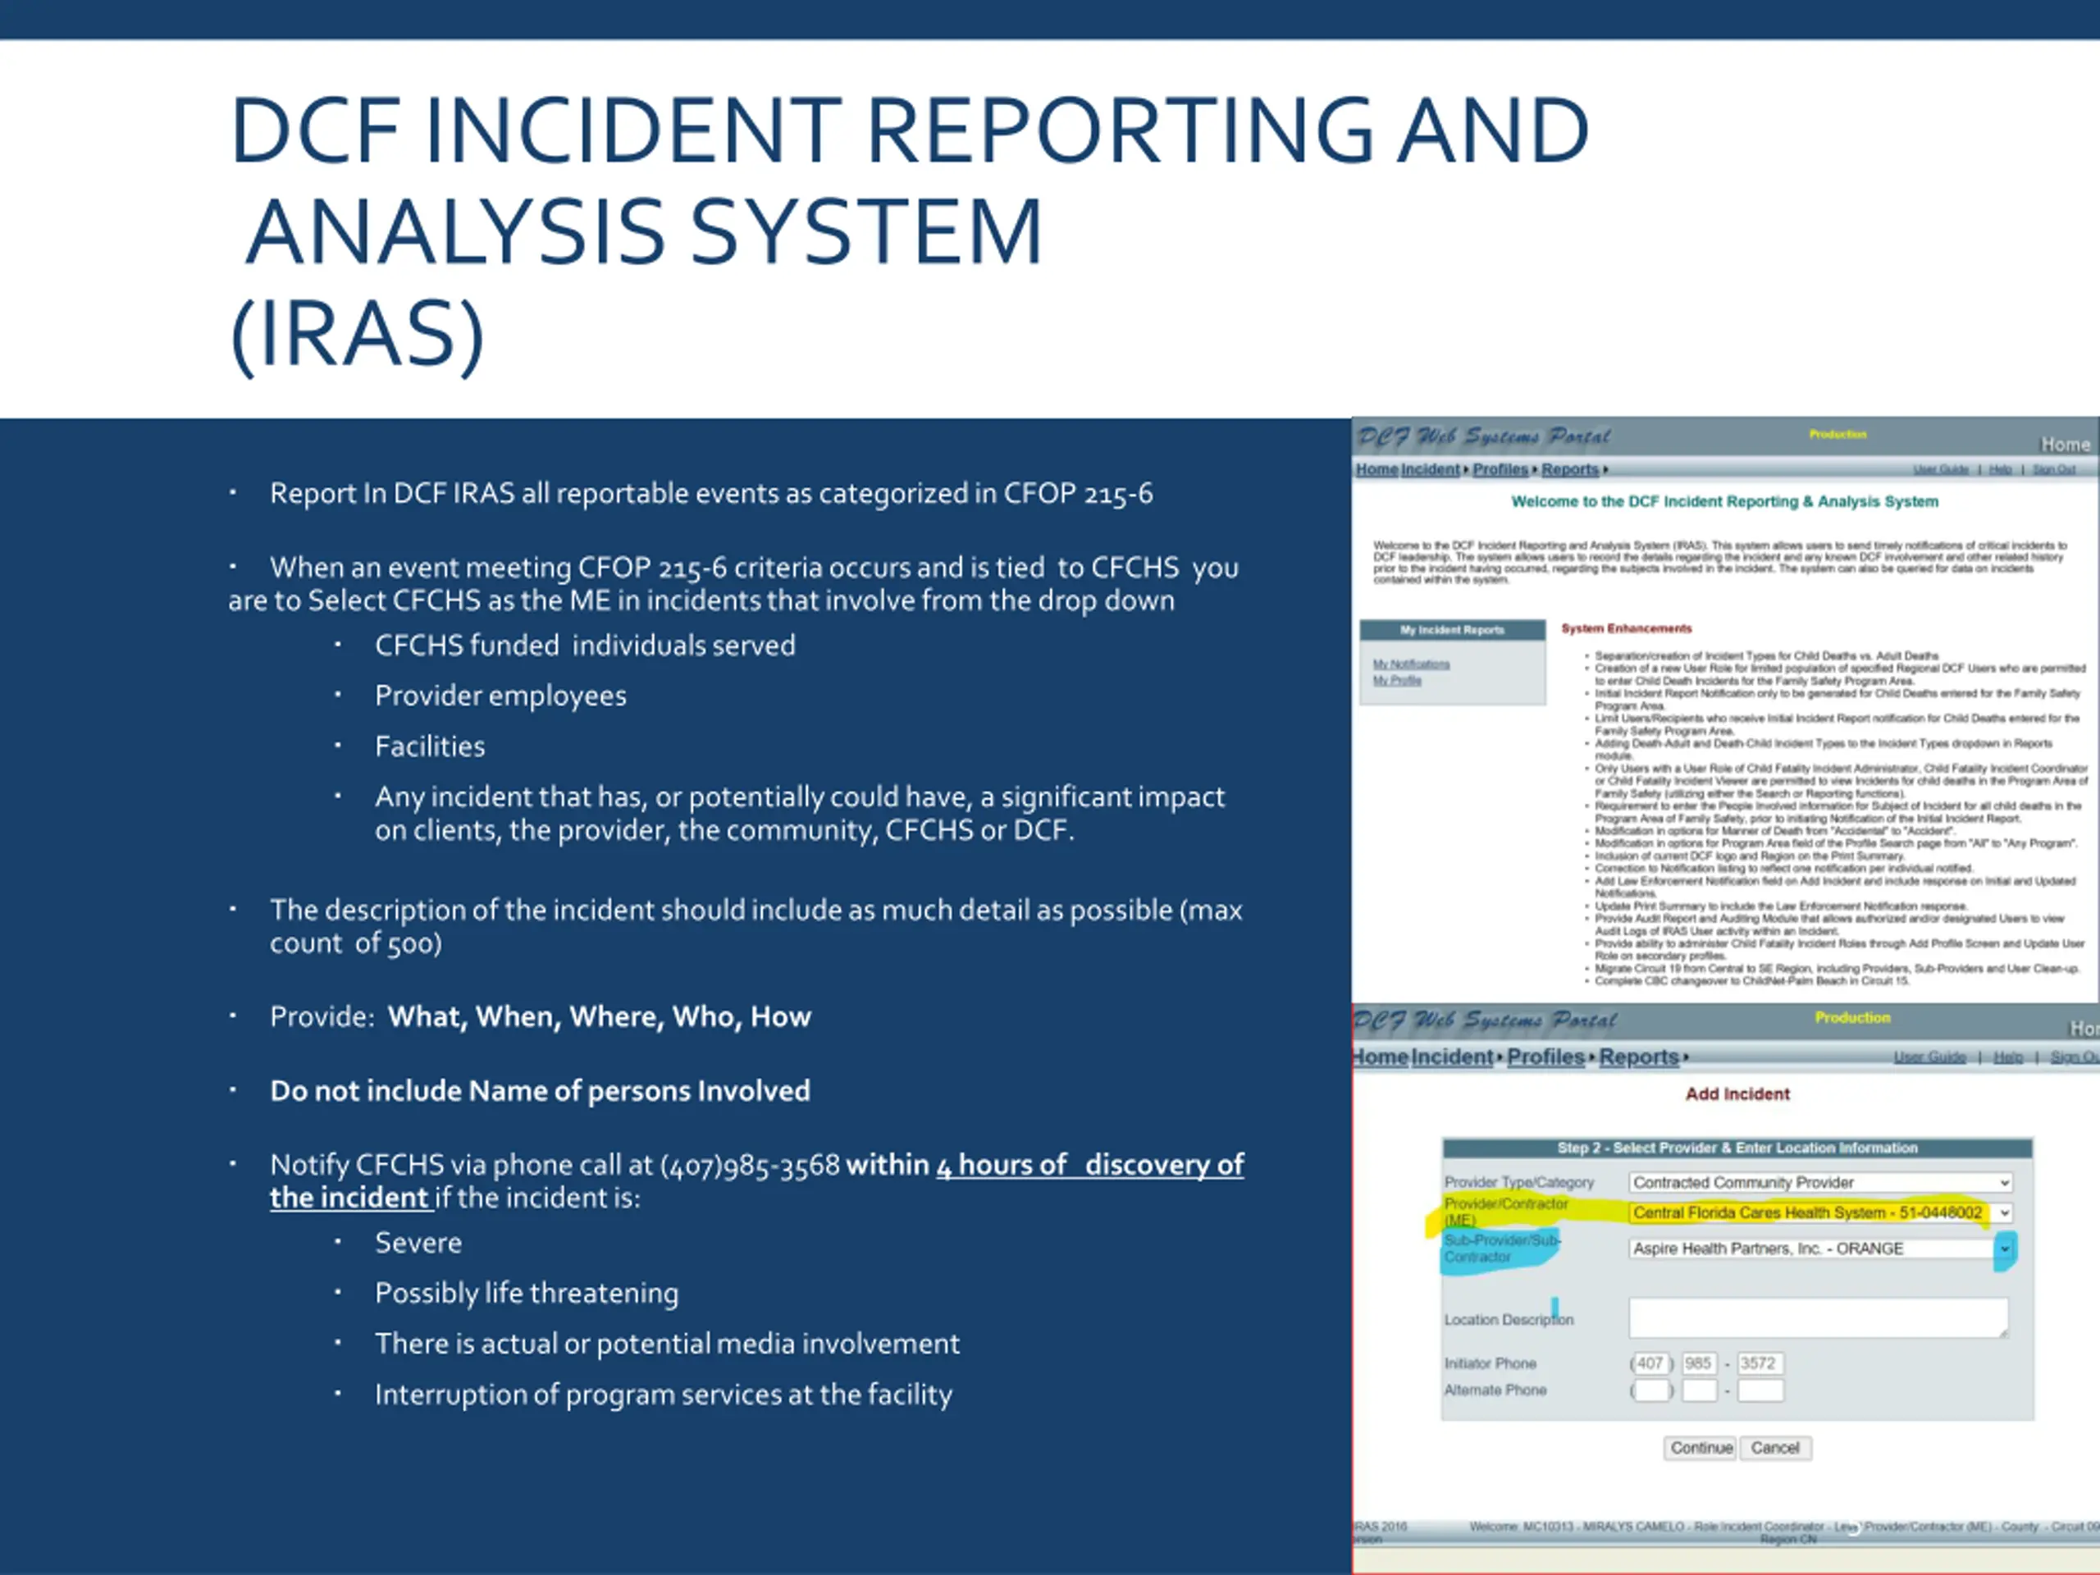
Task: Click the welcome page 'Production' label
Action: pyautogui.click(x=1837, y=435)
